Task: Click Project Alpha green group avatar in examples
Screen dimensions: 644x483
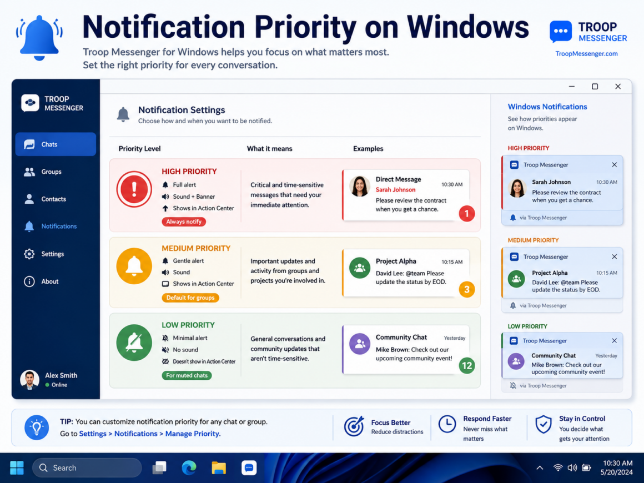Action: [360, 268]
